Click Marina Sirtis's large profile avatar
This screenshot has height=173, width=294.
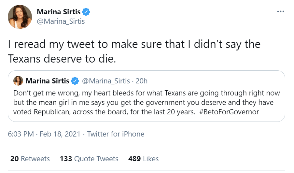(20, 17)
